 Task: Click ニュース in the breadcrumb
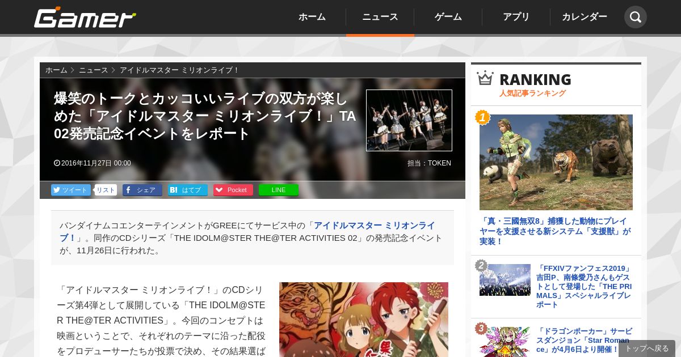[x=93, y=70]
